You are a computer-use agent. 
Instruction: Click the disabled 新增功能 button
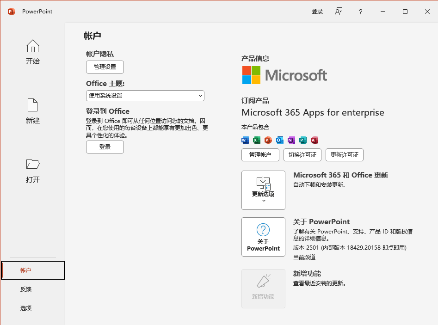264,288
